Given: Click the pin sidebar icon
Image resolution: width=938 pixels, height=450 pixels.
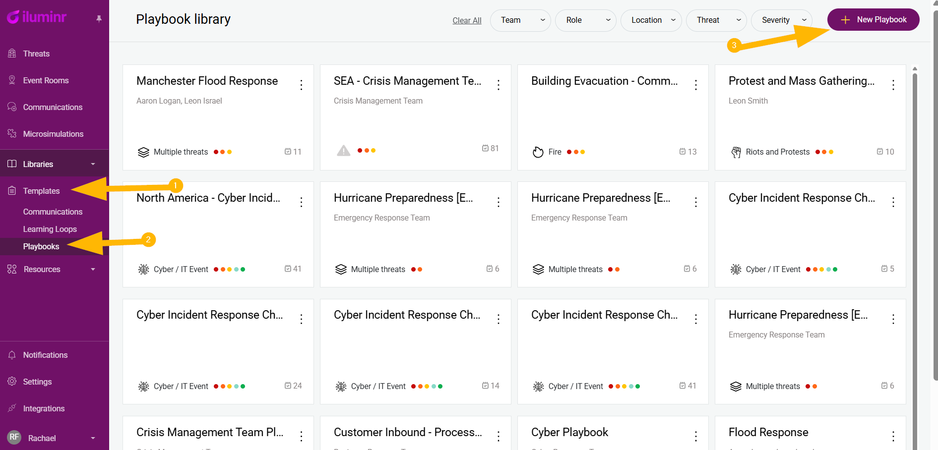Looking at the screenshot, I should [x=99, y=18].
